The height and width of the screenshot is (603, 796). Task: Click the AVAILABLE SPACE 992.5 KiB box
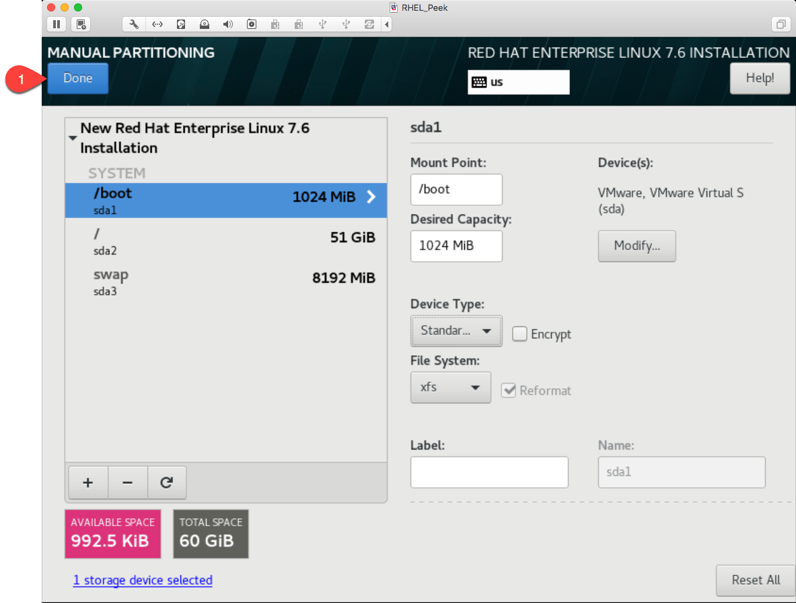pyautogui.click(x=112, y=534)
